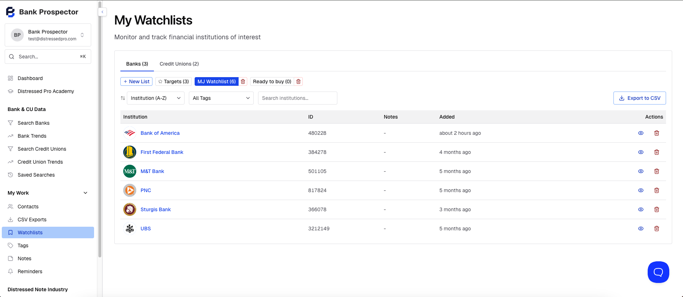Delete Sturgis Bank from watchlist
The height and width of the screenshot is (297, 683).
[x=657, y=209]
